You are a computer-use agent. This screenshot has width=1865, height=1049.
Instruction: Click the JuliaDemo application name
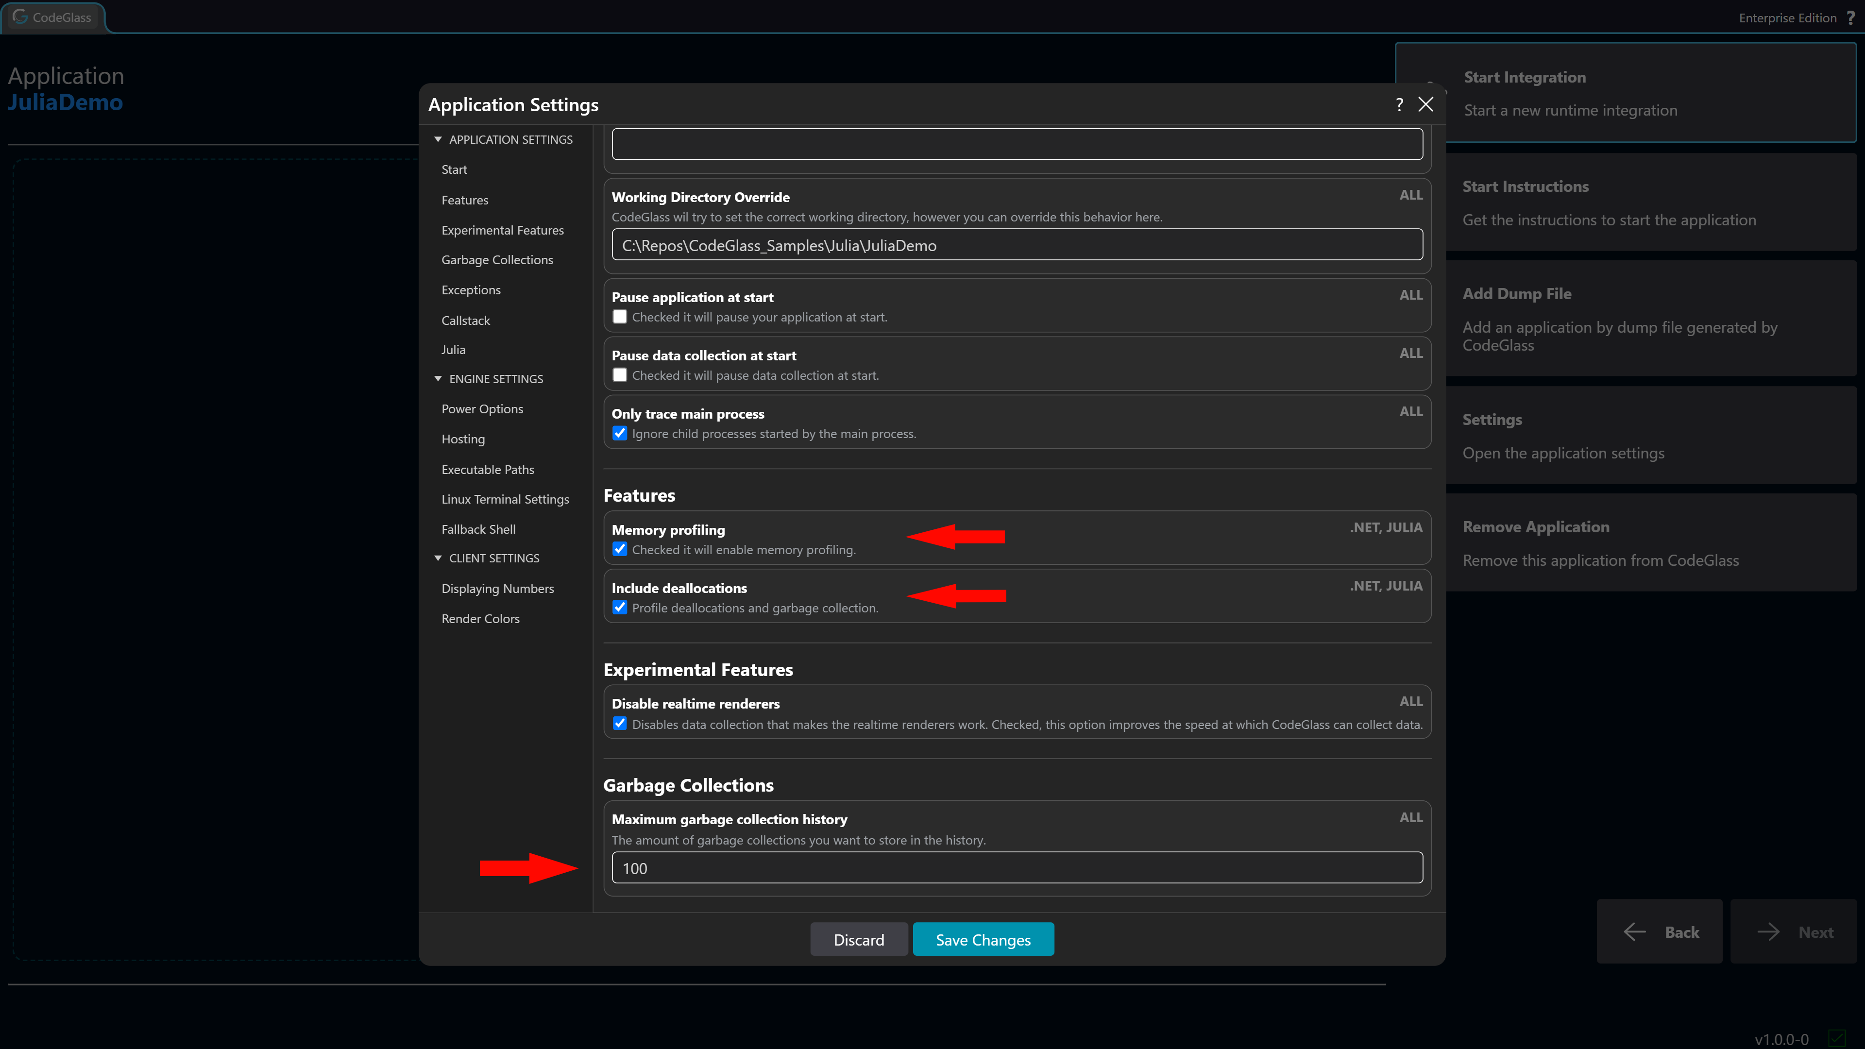65,102
